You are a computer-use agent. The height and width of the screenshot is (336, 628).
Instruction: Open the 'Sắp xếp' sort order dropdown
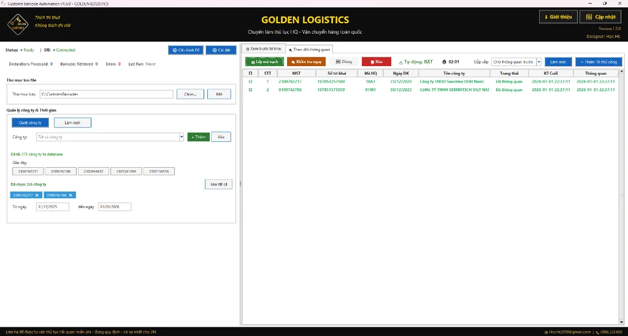pyautogui.click(x=538, y=62)
